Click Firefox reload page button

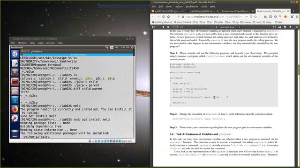point(164,17)
